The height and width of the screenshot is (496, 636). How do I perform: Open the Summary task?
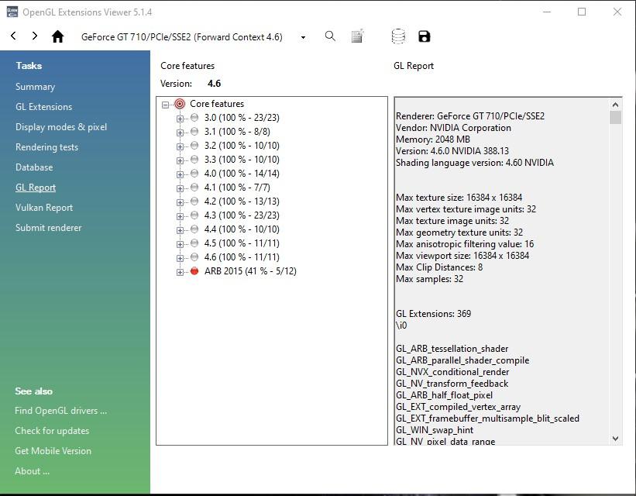click(x=36, y=87)
